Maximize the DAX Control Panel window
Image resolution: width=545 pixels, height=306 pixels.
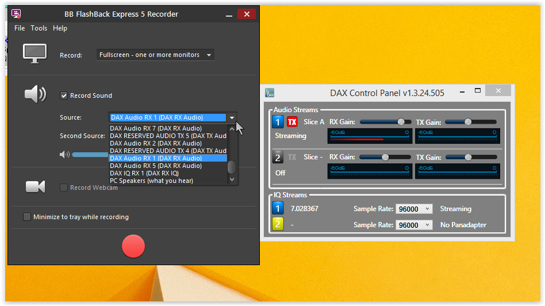tap(478, 91)
